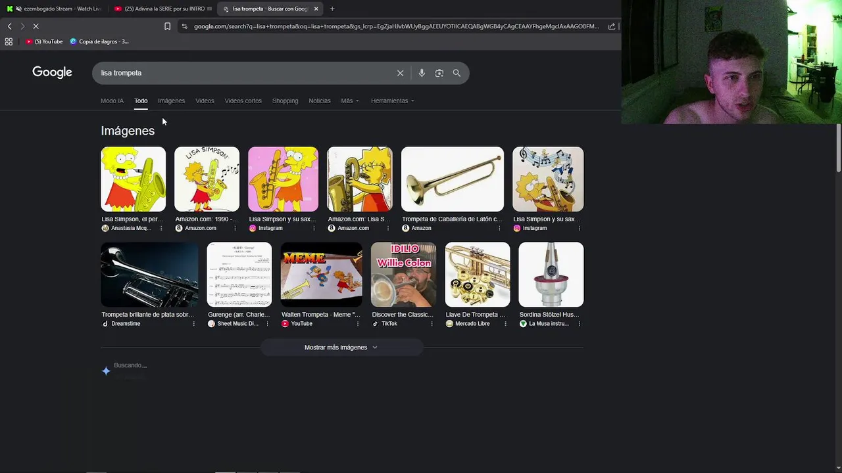The width and height of the screenshot is (842, 473).
Task: Expand 'Mostrar más imágenes'
Action: click(341, 348)
